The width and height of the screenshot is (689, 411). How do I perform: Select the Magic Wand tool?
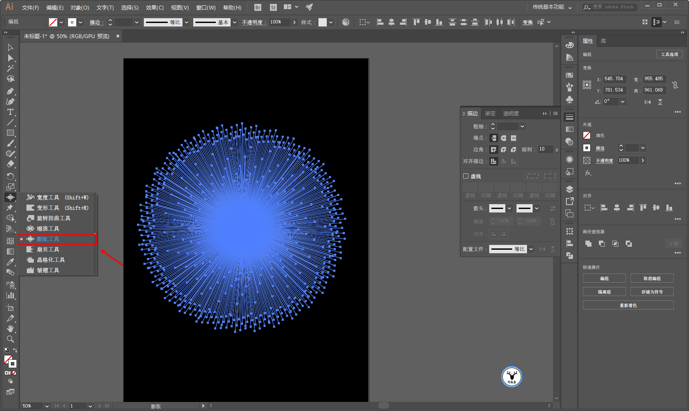[10, 68]
